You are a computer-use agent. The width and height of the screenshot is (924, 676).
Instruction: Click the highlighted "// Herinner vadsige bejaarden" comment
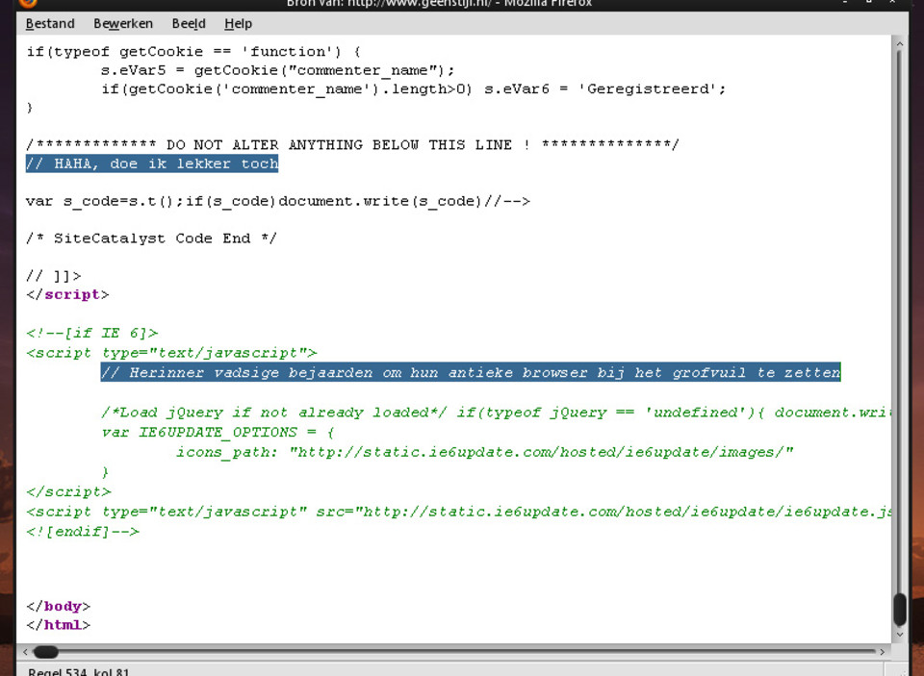coord(471,372)
